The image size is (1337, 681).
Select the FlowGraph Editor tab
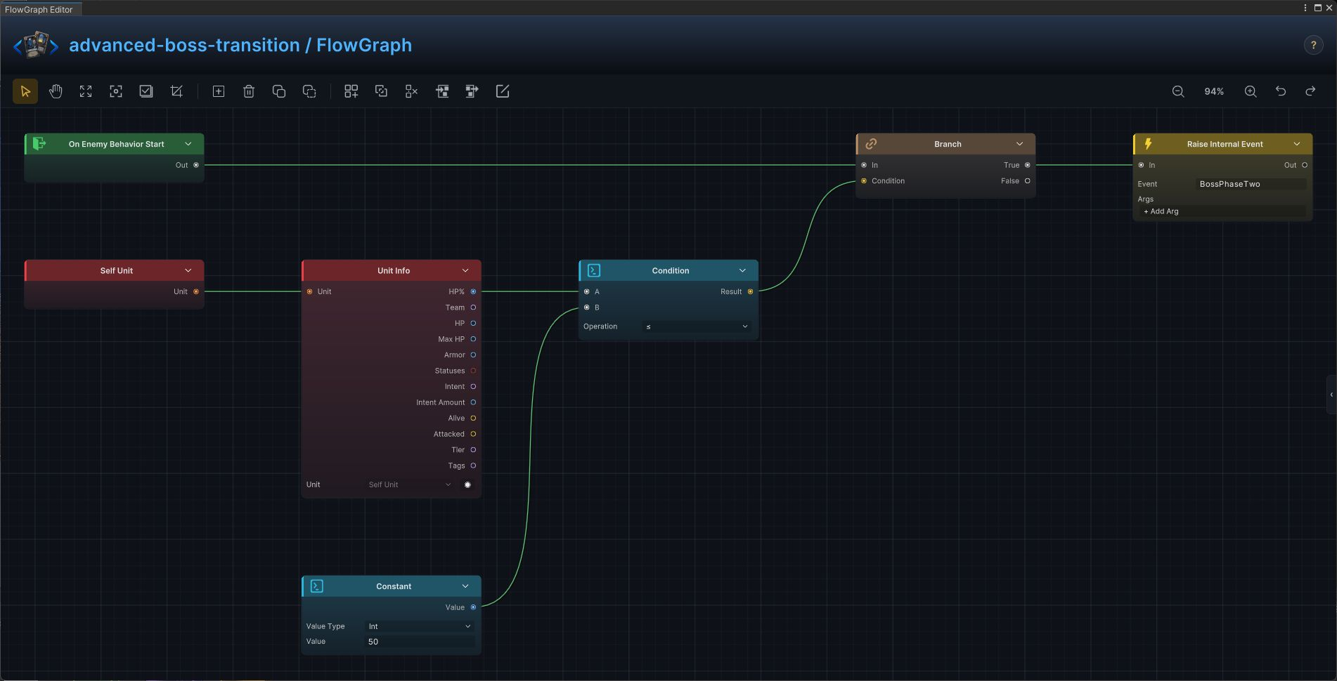pos(39,9)
